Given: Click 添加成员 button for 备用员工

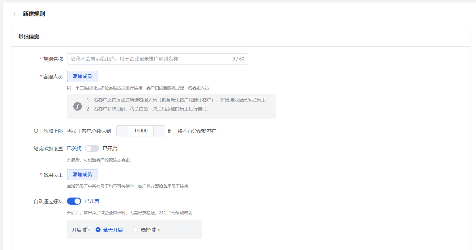Looking at the screenshot, I should click(82, 175).
